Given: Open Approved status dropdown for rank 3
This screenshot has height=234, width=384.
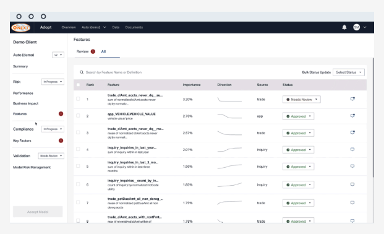Looking at the screenshot, I should click(298, 133).
